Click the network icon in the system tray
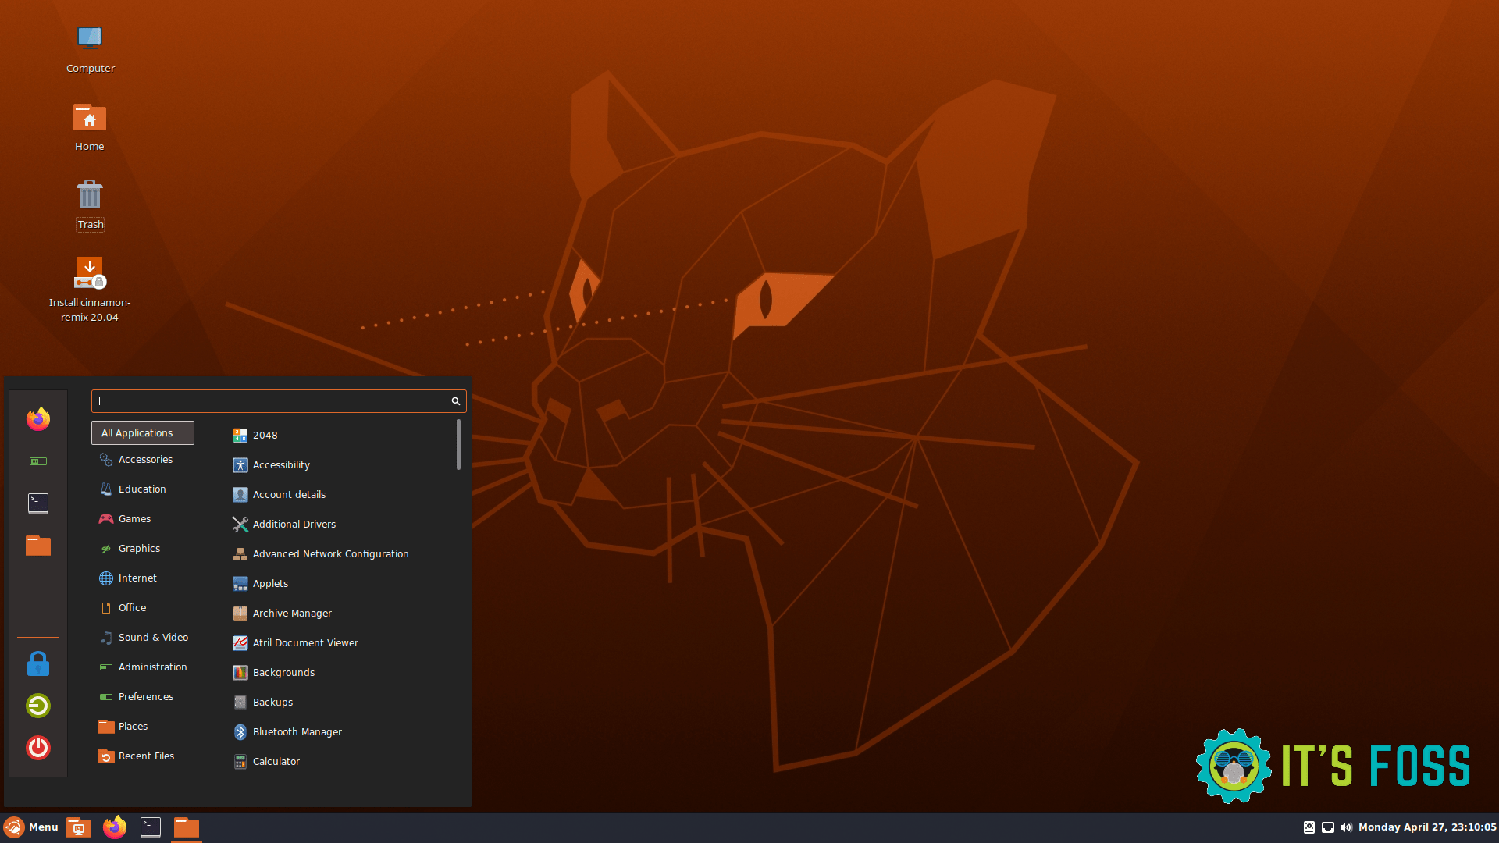The height and width of the screenshot is (843, 1499). pos(1326,827)
